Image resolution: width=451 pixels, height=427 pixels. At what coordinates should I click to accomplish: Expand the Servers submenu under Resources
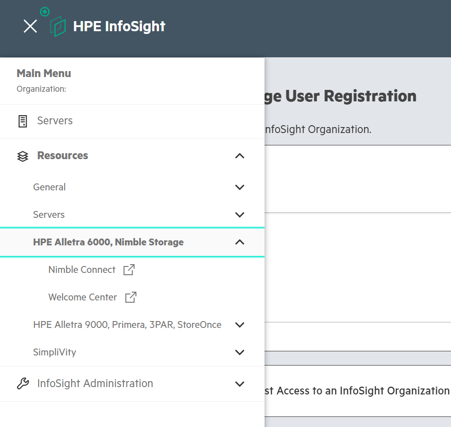click(239, 215)
